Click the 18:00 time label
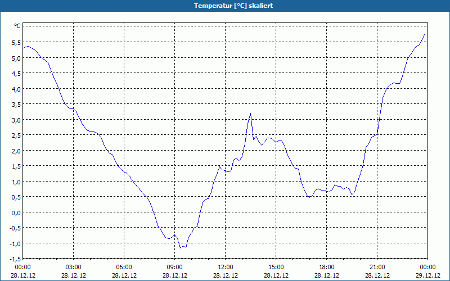This screenshot has width=450, height=281. (327, 268)
